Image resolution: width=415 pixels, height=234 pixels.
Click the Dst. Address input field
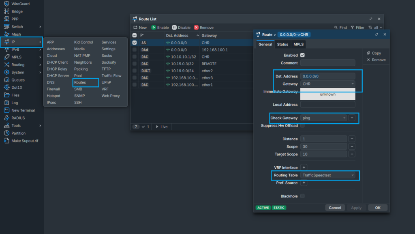[x=327, y=76]
